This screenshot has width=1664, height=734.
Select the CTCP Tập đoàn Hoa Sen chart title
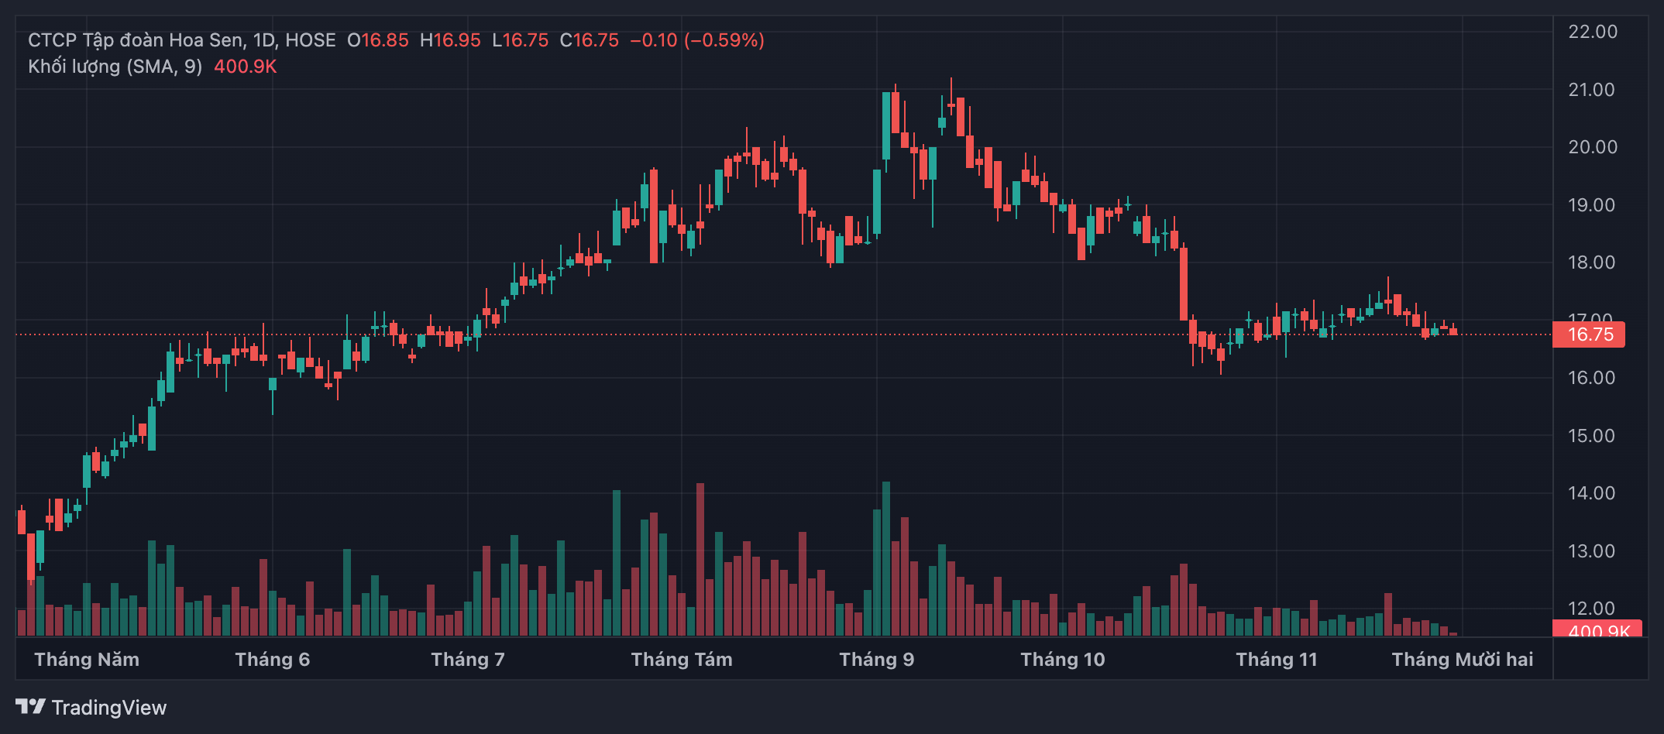pos(181,40)
